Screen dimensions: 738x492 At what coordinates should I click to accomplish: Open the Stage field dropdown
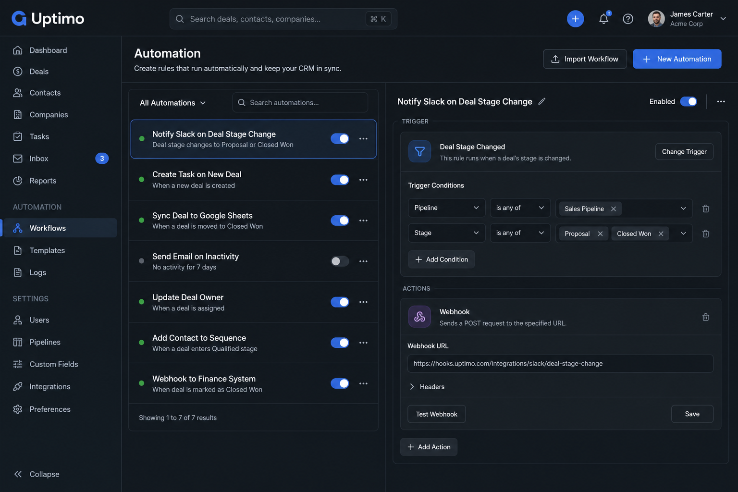(446, 233)
